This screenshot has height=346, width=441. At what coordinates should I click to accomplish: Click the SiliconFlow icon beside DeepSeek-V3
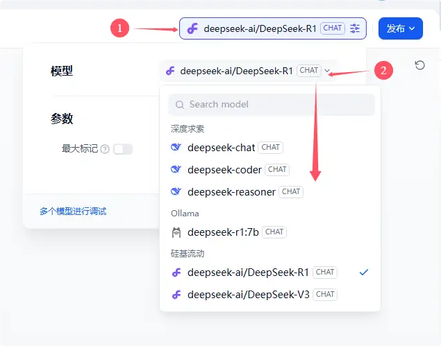[176, 295]
